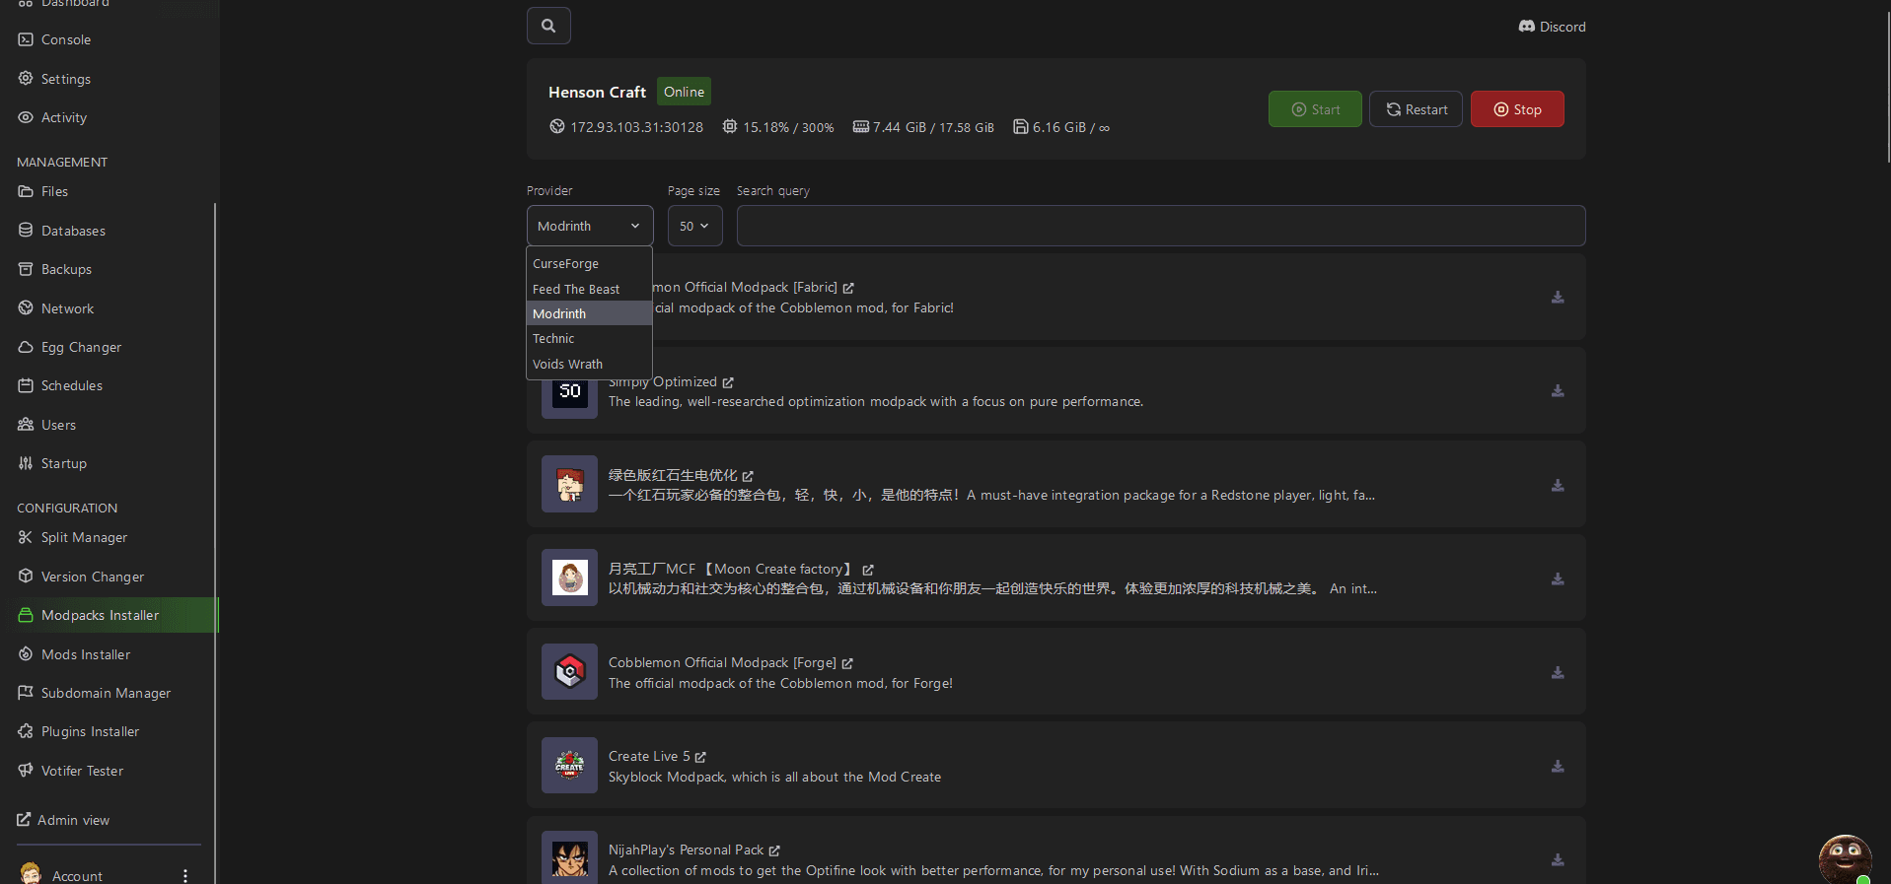This screenshot has height=884, width=1891.
Task: Download the Simply Optimized modpack
Action: tap(1558, 391)
